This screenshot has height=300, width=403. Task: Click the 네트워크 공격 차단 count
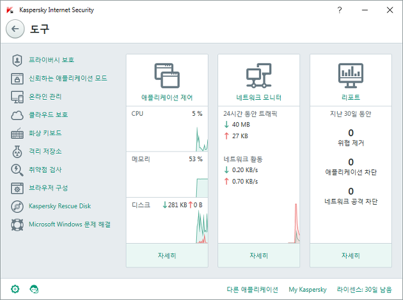pyautogui.click(x=351, y=191)
